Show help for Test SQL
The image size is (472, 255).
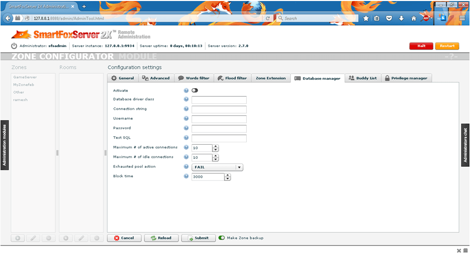tap(186, 138)
